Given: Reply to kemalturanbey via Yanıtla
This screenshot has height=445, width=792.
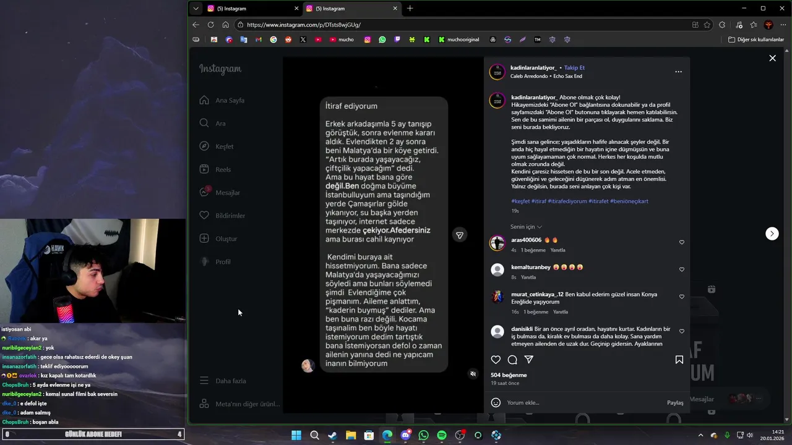Looking at the screenshot, I should click(528, 278).
